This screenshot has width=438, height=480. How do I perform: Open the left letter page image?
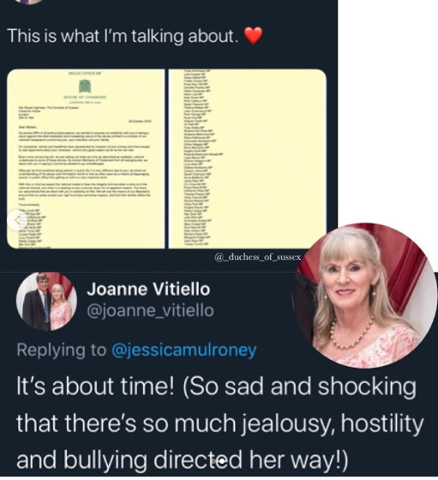[86, 159]
